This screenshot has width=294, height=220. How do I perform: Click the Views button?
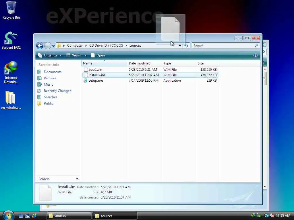tap(73, 55)
